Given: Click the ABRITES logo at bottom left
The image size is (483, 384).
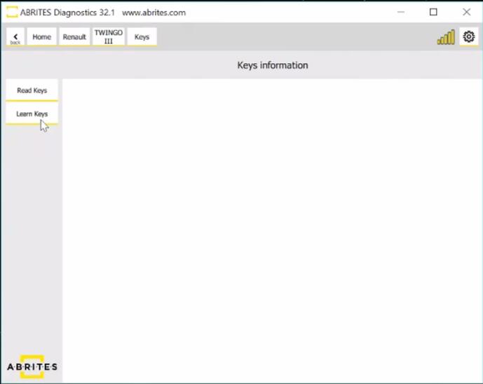Looking at the screenshot, I should (x=32, y=366).
